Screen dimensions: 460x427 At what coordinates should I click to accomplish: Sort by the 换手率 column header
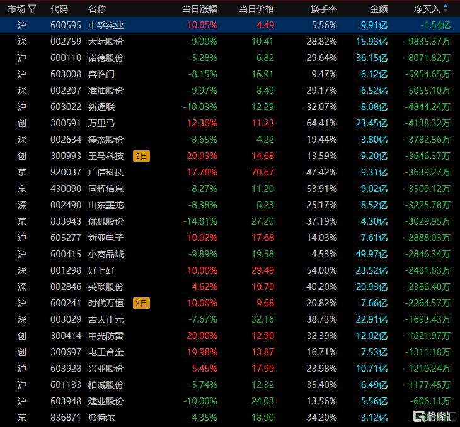pyautogui.click(x=324, y=9)
